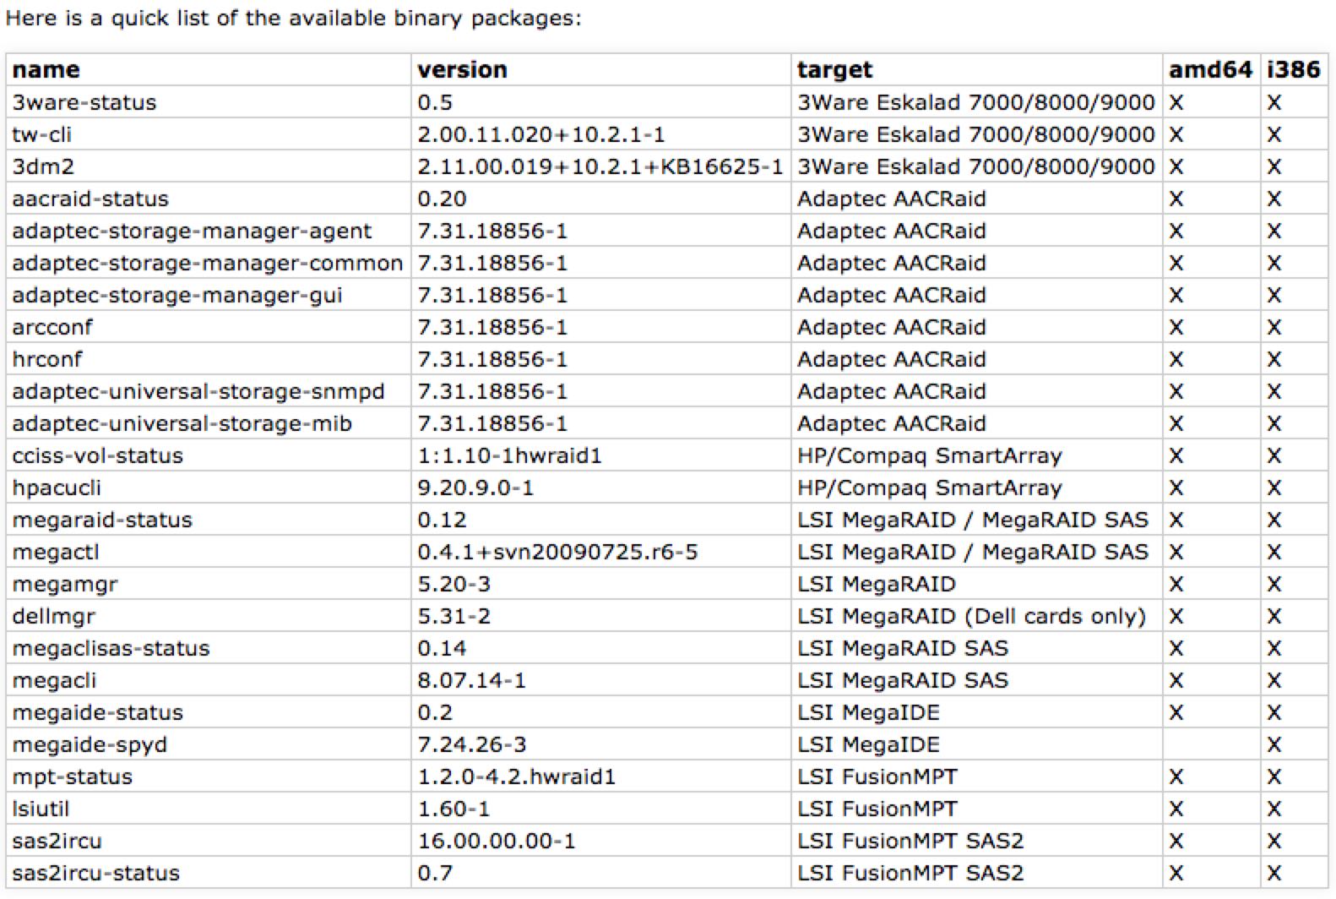Click version "0.14" of megaclisas-status
The width and height of the screenshot is (1336, 899).
[442, 648]
